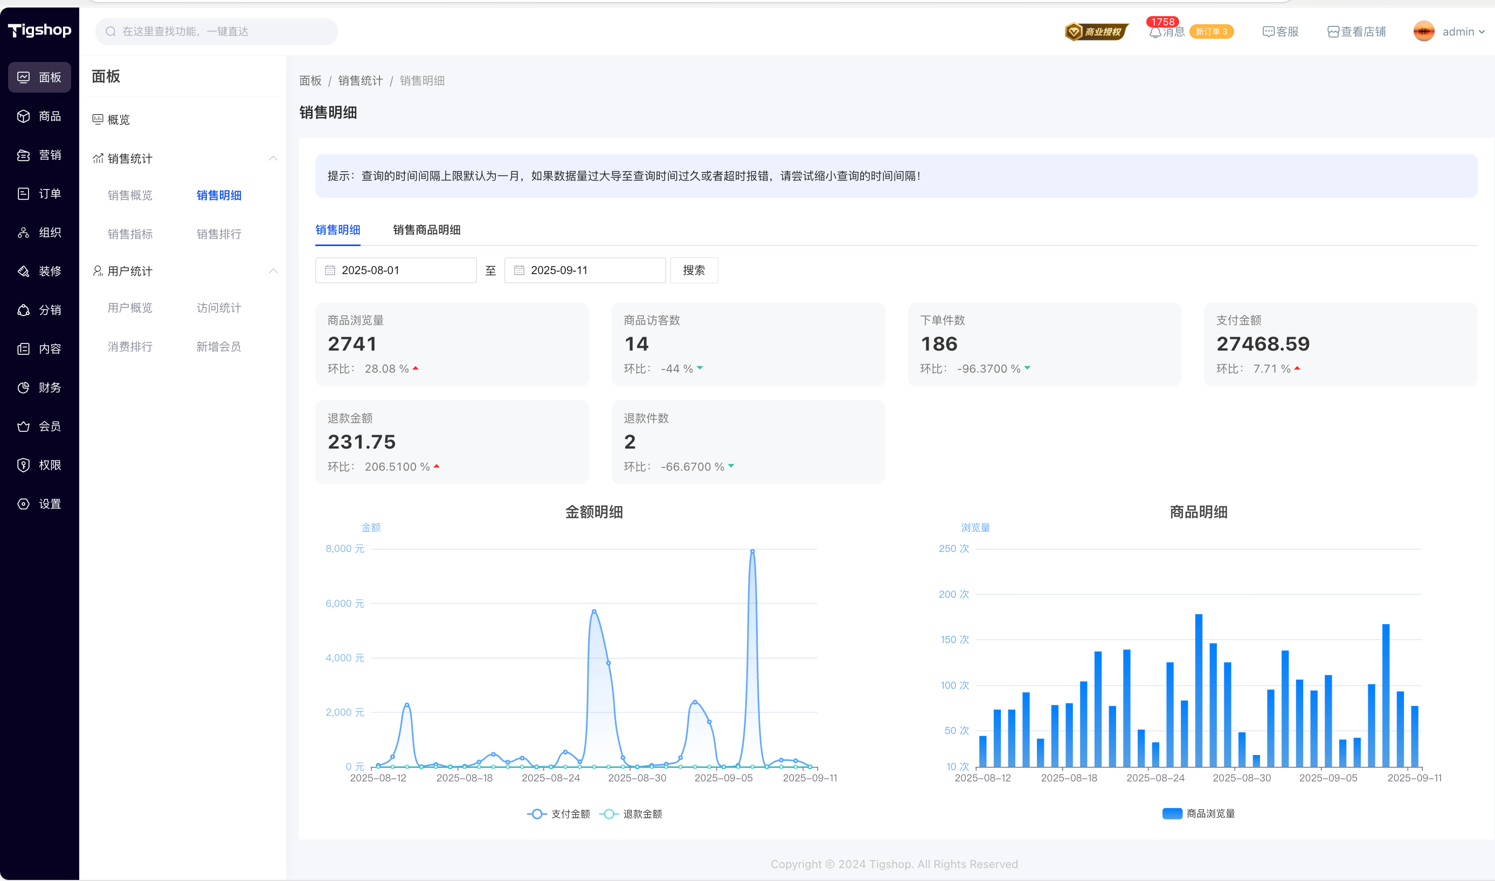Viewport: 1495px width, 881px height.
Task: Open the 装修 decoration sidebar icon
Action: click(23, 271)
